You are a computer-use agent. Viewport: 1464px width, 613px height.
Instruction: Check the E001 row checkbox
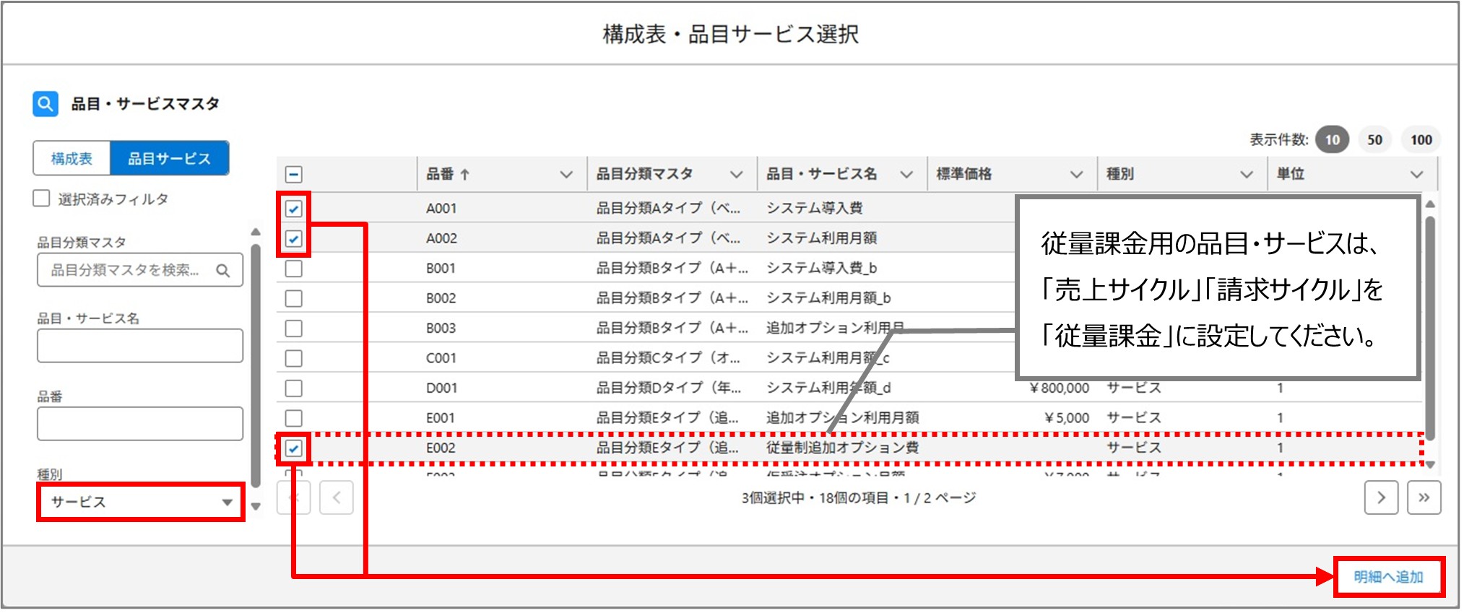293,418
